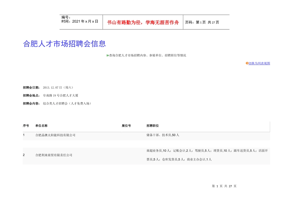Click the header date '时间：2021年x月x日'
Viewport: 289px width, 205px height.
(x=80, y=21)
